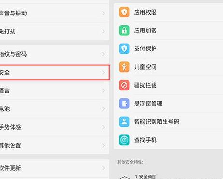Select the highlighted 安全 menu row
This screenshot has width=223, height=179.
55,73
